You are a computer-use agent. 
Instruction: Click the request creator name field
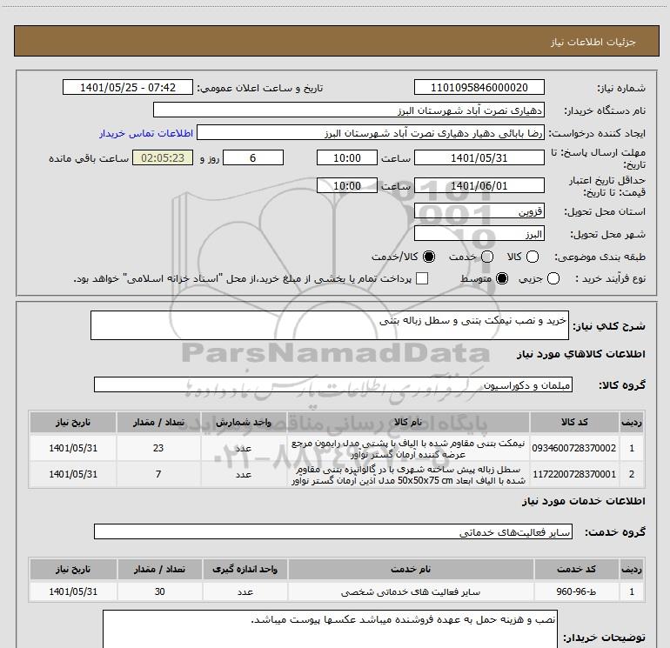pos(371,133)
